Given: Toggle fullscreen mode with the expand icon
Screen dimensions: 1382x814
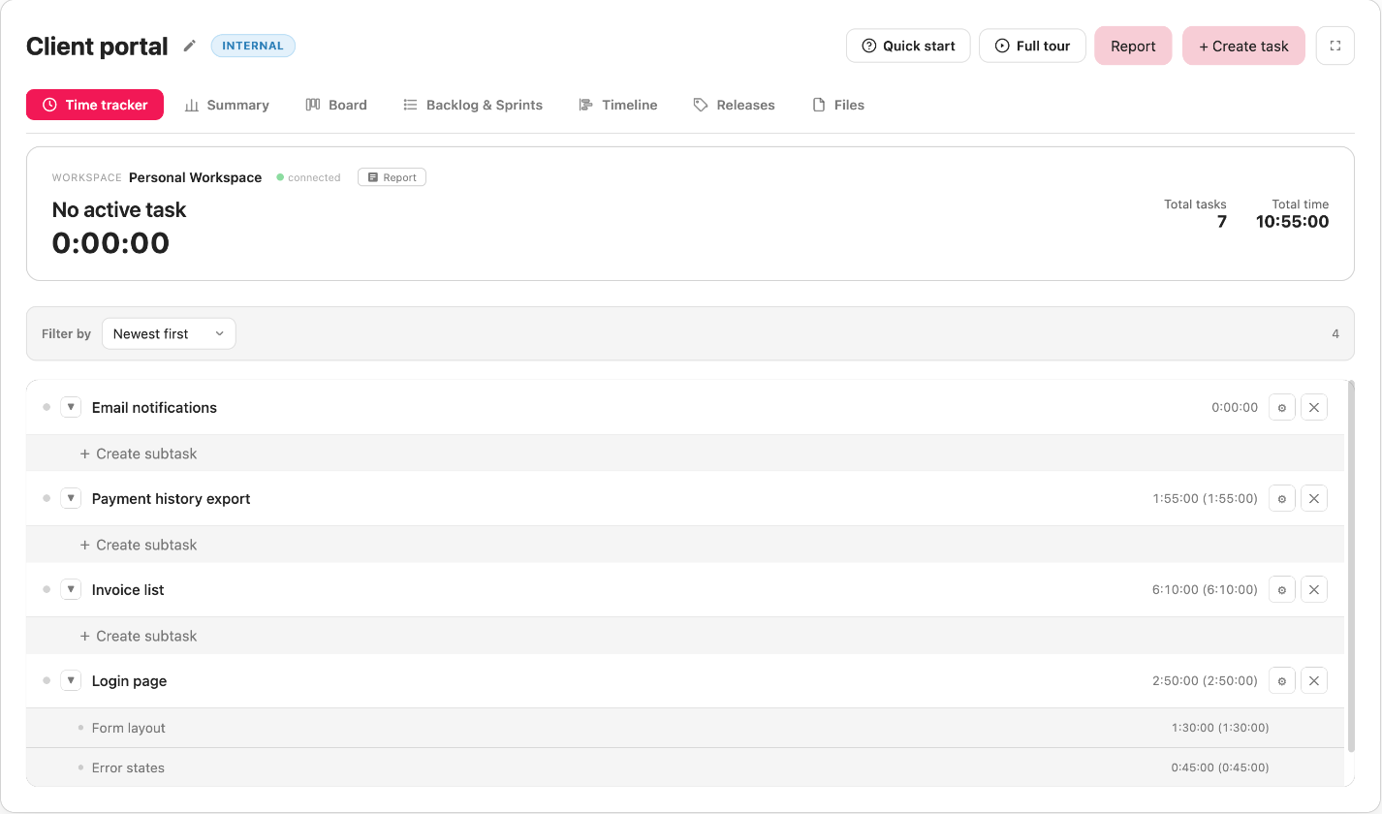Looking at the screenshot, I should click(1335, 46).
